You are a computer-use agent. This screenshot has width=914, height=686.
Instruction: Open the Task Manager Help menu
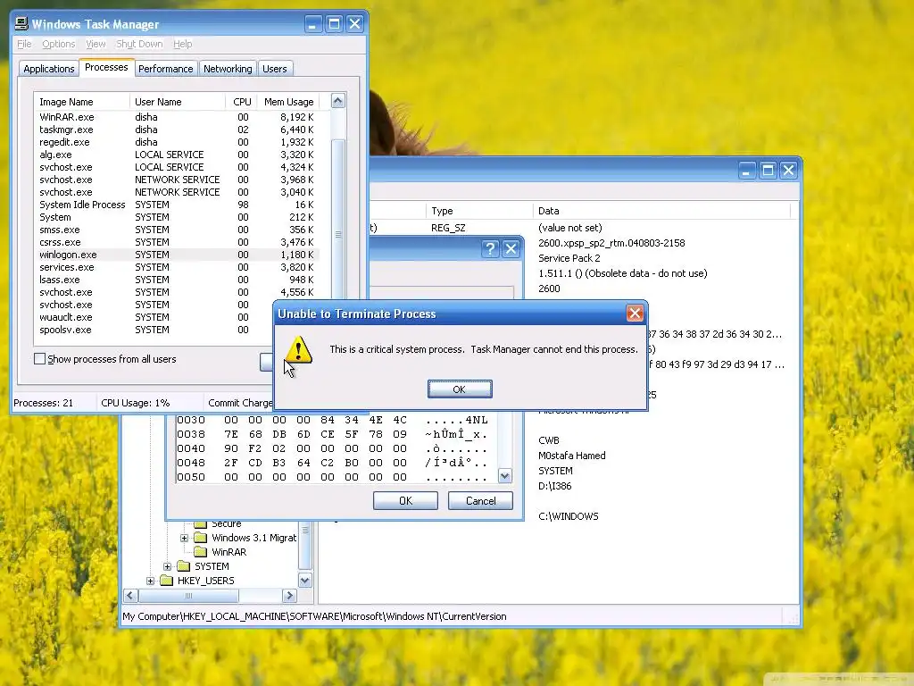[182, 44]
